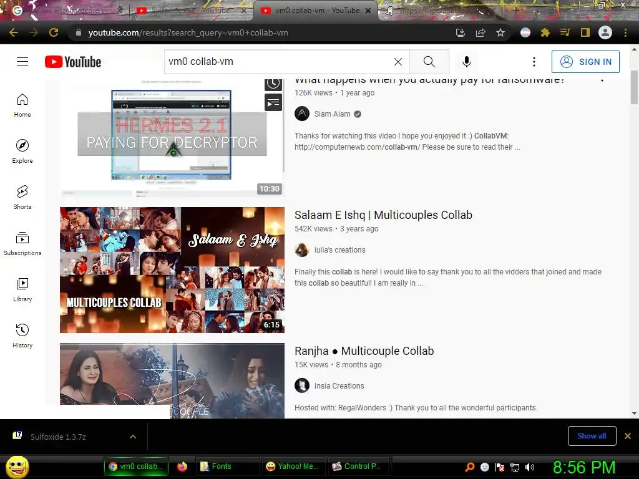Reload the YouTube results page
Image resolution: width=639 pixels, height=479 pixels.
pyautogui.click(x=54, y=32)
